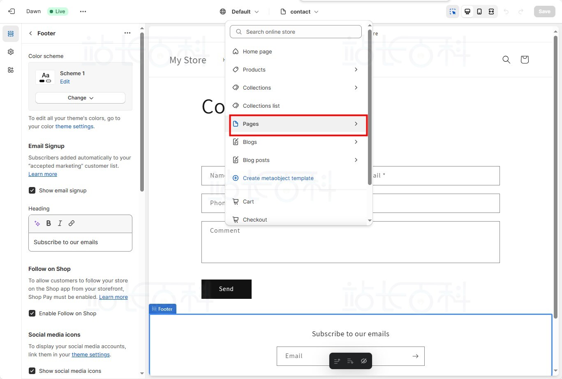This screenshot has width=562, height=379.
Task: Expand the Change color scheme dropdown
Action: click(80, 97)
